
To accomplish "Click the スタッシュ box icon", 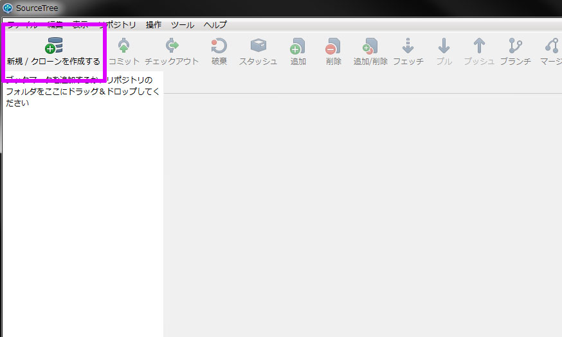I will (258, 46).
